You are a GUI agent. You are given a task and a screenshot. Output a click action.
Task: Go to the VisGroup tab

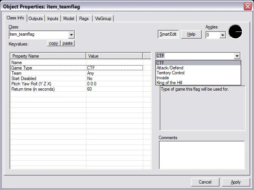pos(102,19)
